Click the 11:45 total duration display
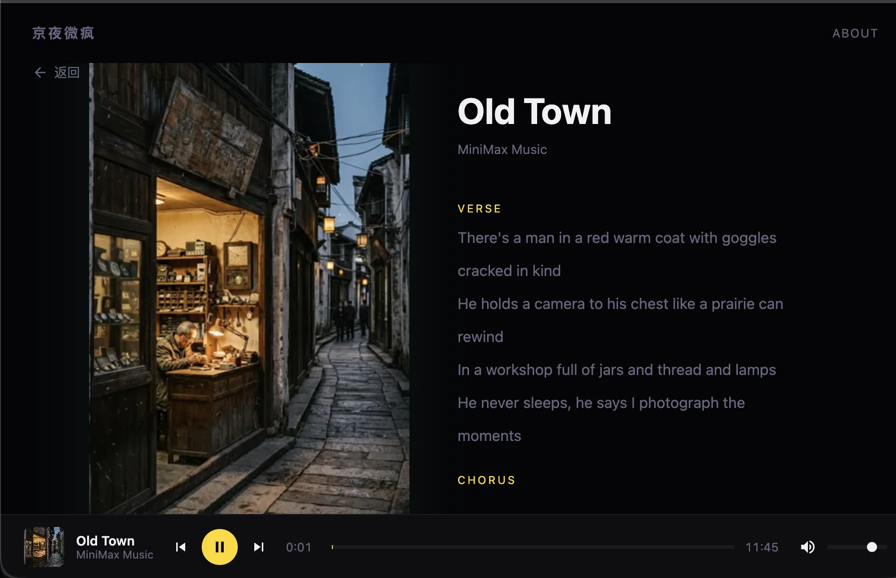The width and height of the screenshot is (896, 578). 761,547
